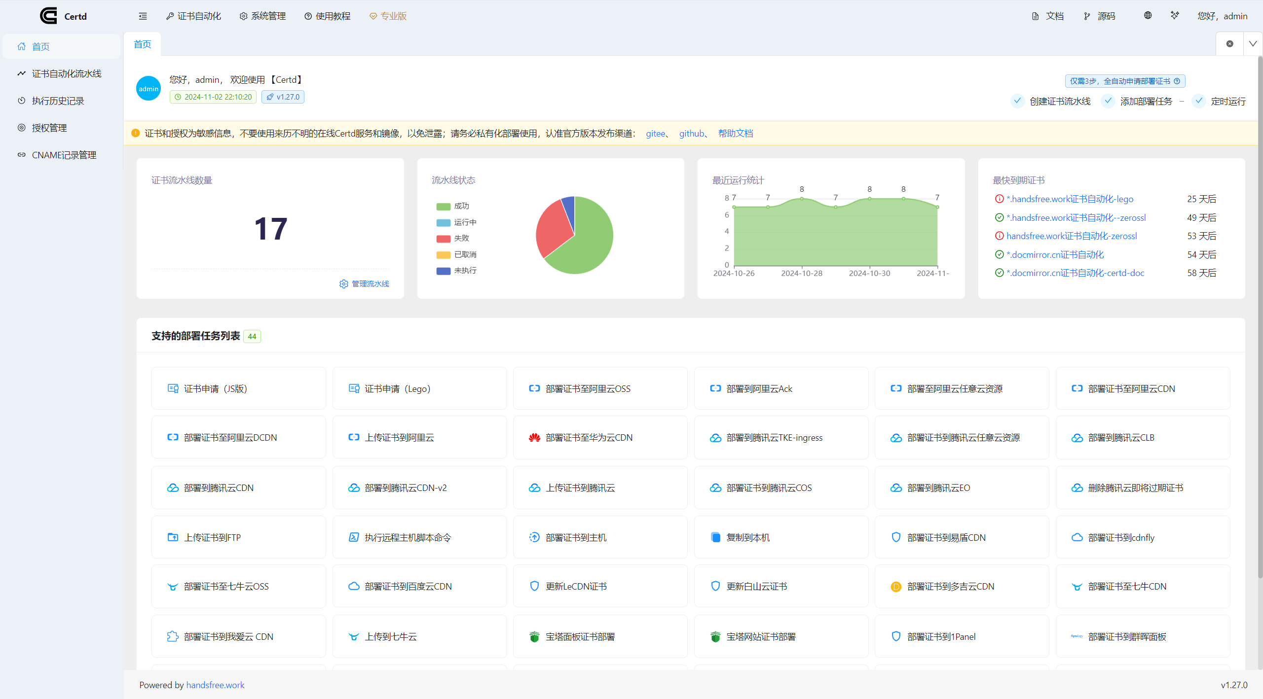Switch to the 首页 tab
1263x699 pixels.
(142, 44)
